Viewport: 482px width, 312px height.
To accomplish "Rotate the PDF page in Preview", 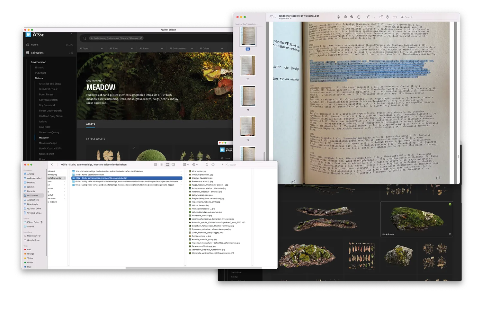I will 381,17.
